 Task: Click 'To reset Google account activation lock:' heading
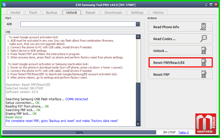[x=33, y=37]
